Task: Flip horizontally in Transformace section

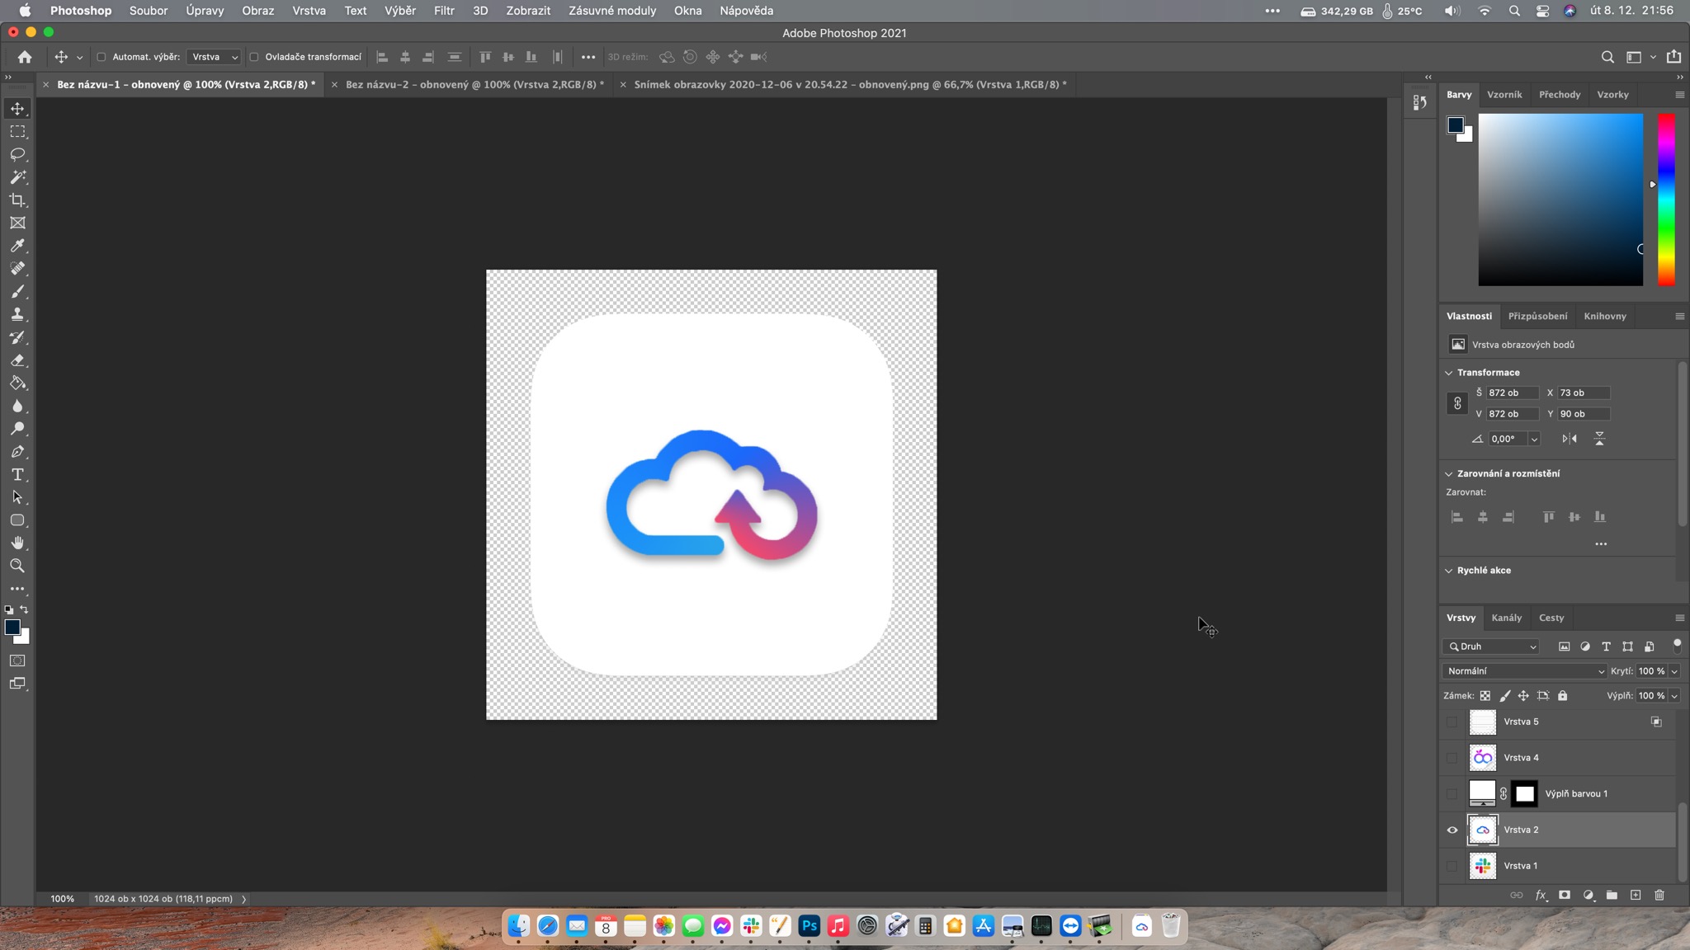Action: pos(1570,439)
